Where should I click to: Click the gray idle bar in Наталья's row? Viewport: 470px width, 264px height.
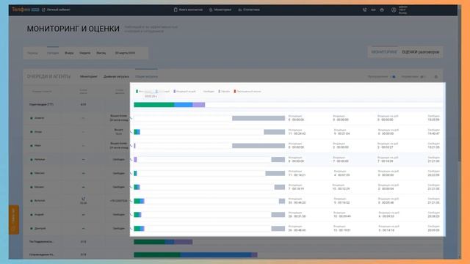[x=278, y=160]
